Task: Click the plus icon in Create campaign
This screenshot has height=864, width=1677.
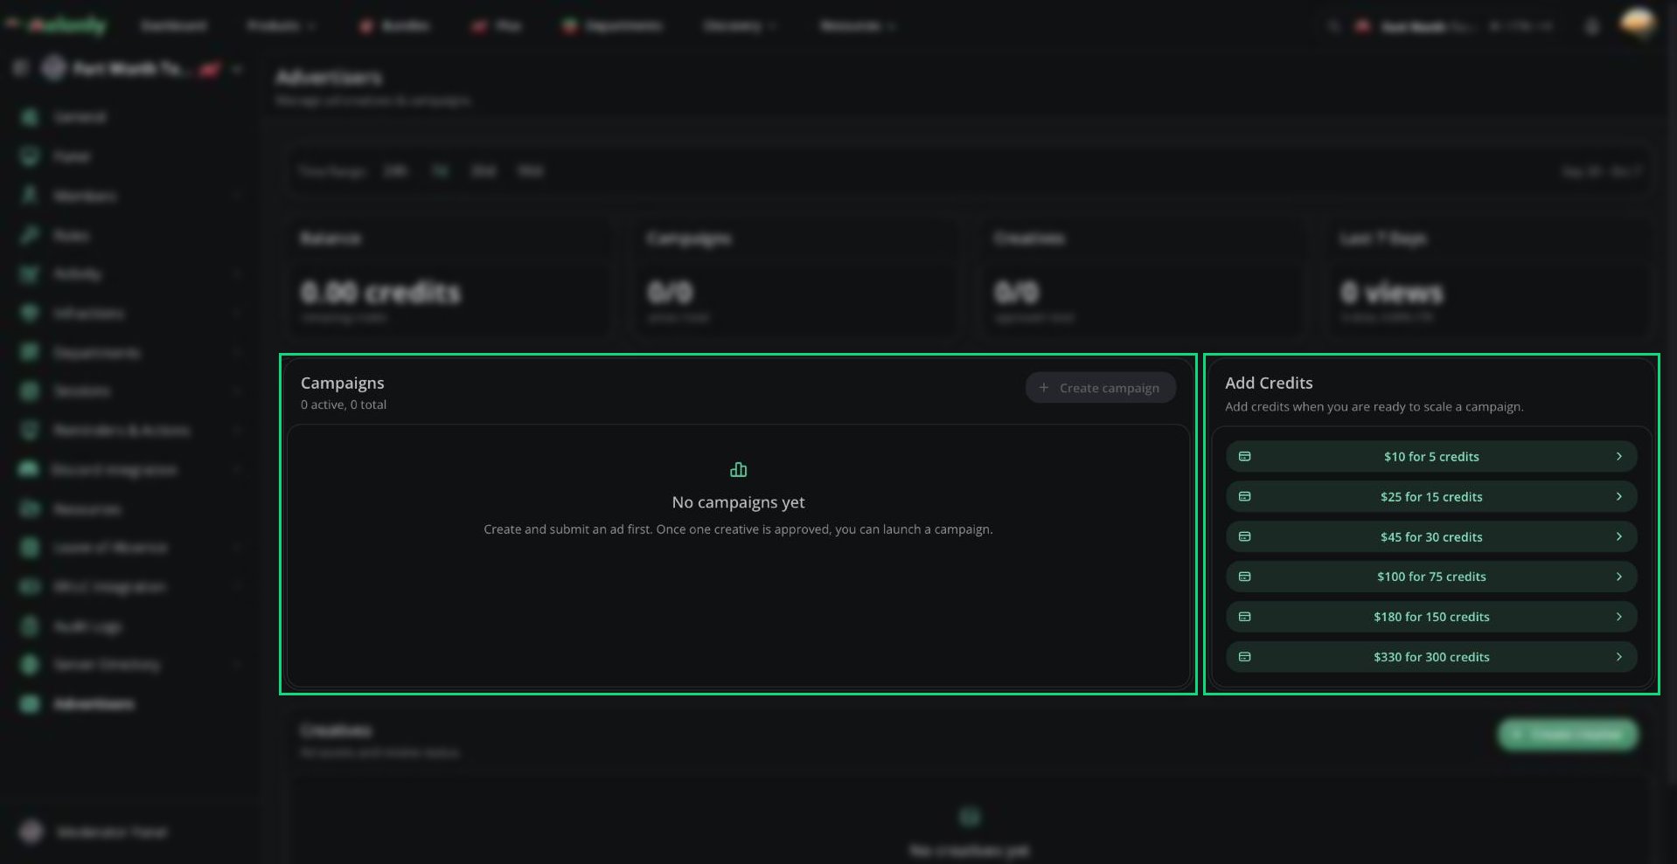Action: (1043, 388)
